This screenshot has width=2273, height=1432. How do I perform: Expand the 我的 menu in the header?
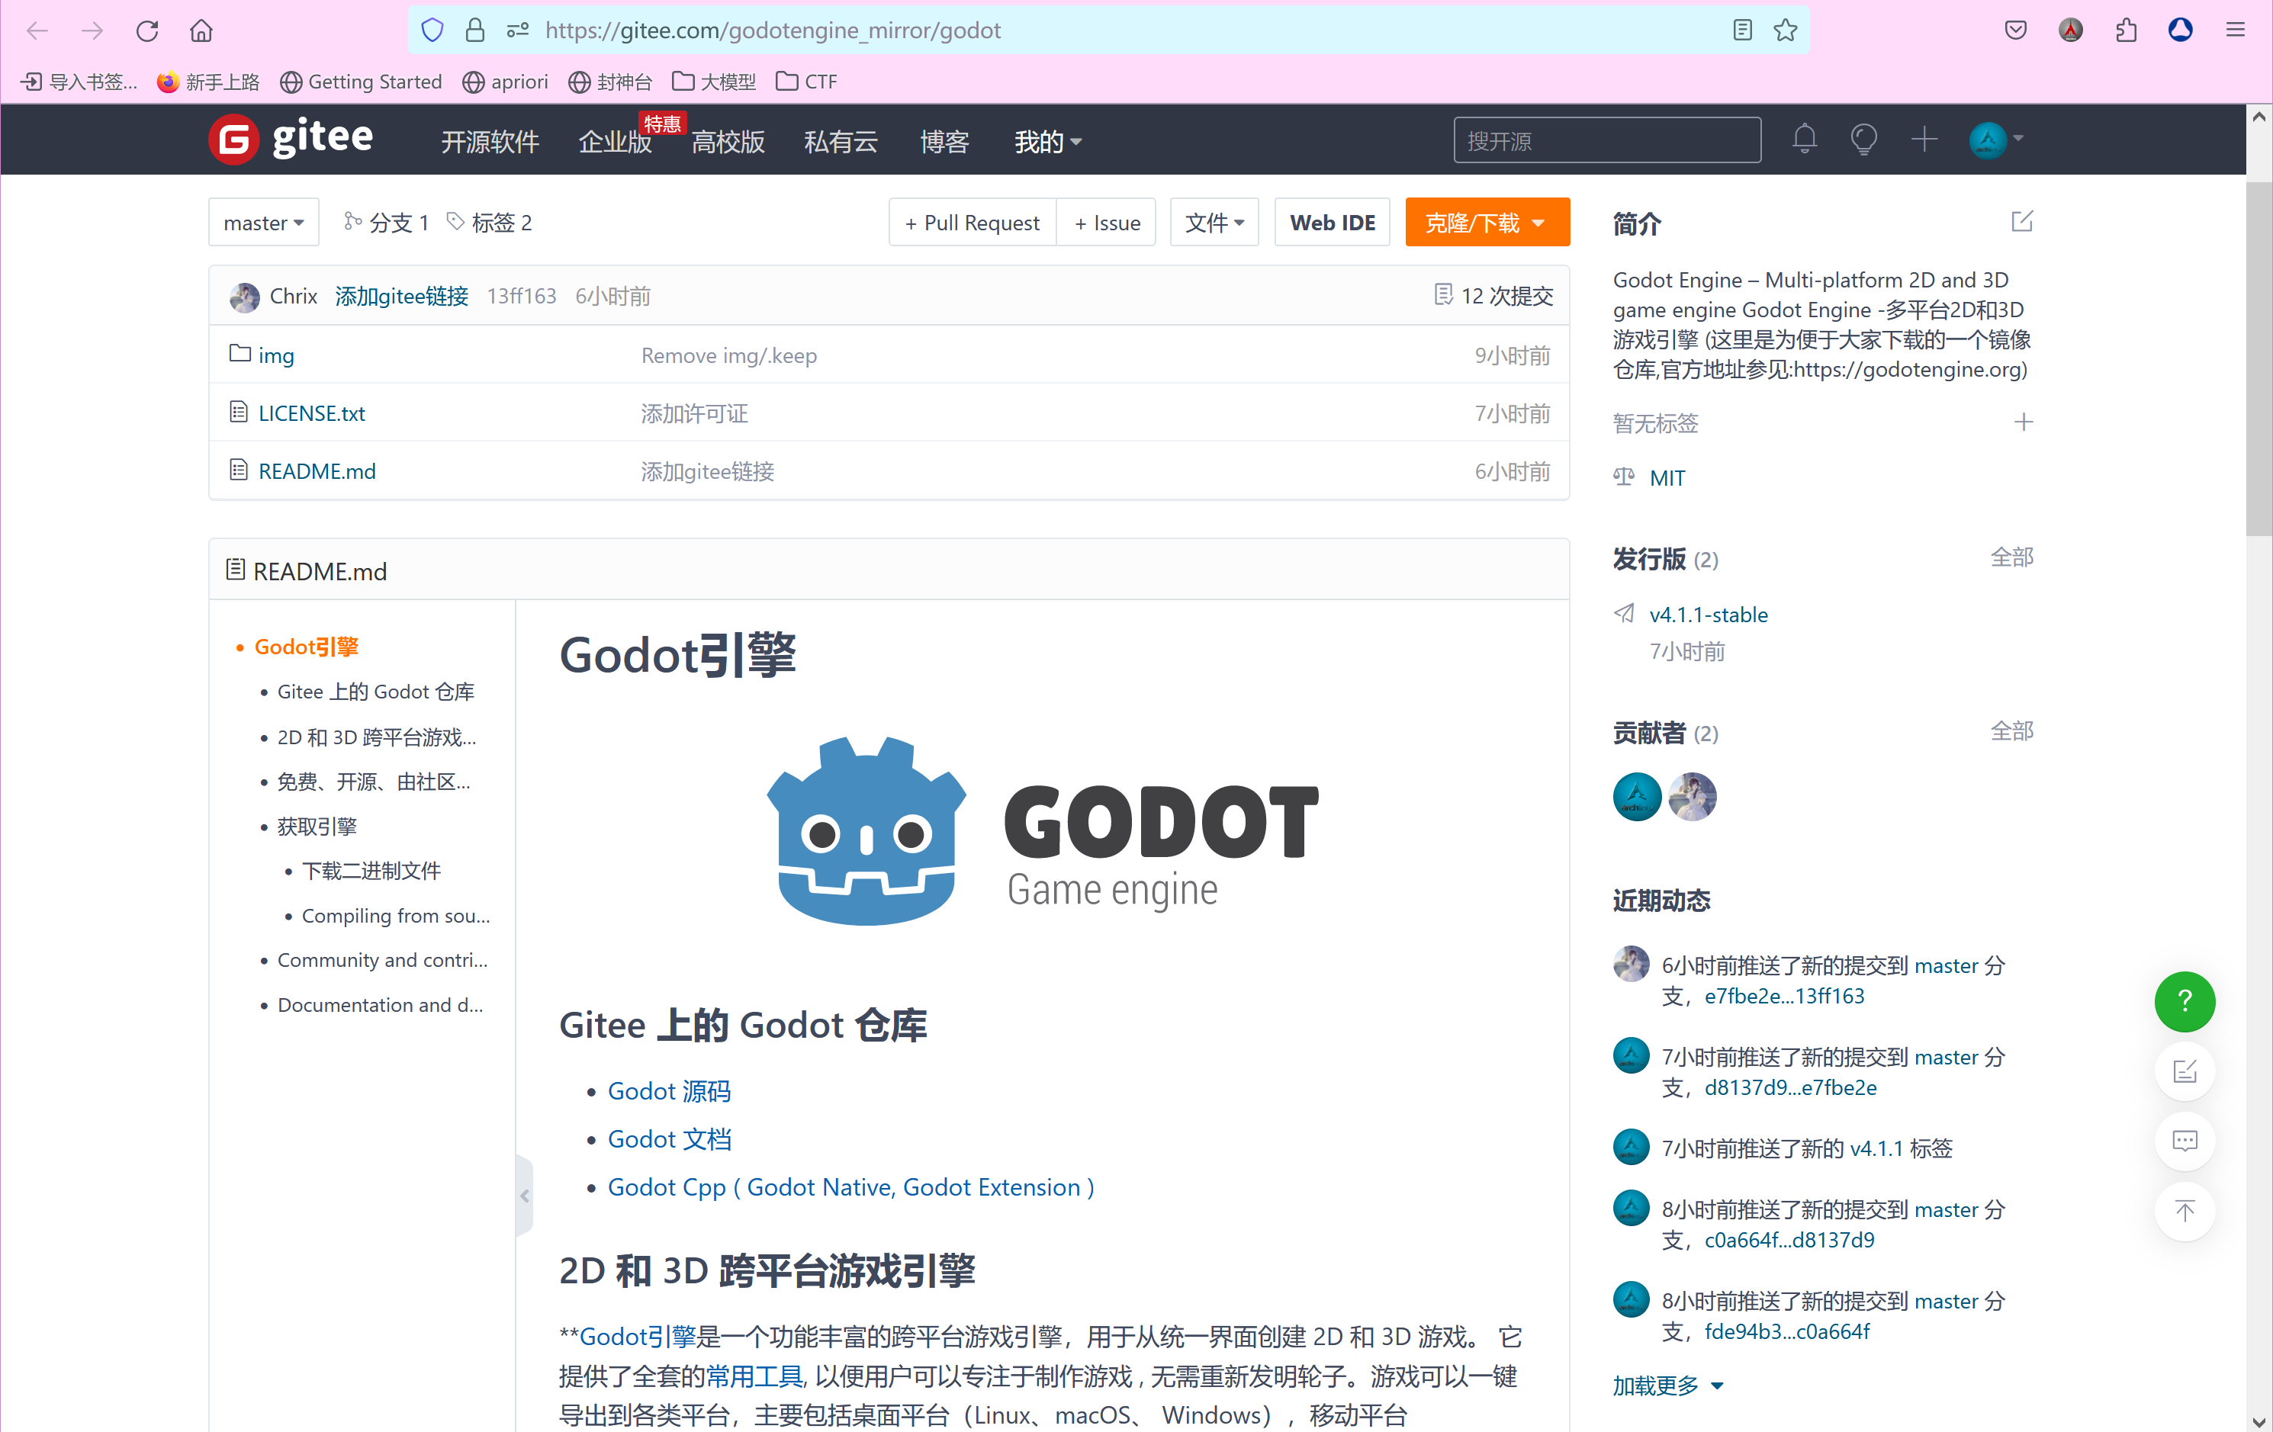[x=1048, y=142]
